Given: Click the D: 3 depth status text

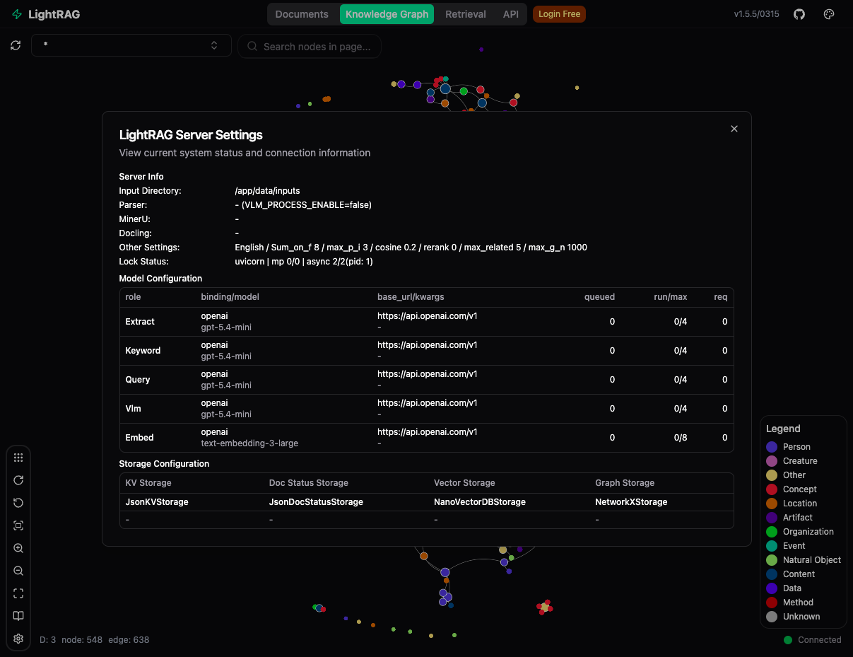Looking at the screenshot, I should [x=47, y=640].
